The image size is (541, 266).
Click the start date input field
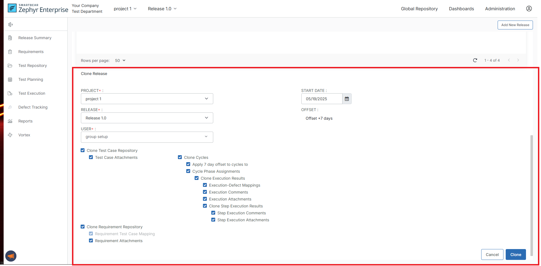pos(322,99)
